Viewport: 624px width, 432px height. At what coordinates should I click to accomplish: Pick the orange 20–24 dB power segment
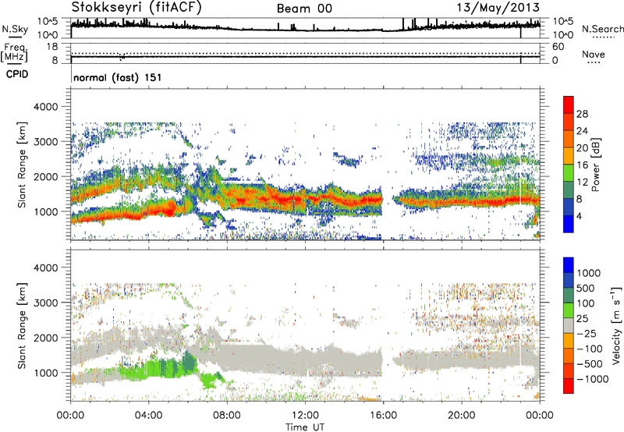tap(569, 140)
